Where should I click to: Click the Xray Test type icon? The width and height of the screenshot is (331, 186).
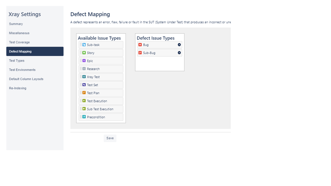(84, 77)
